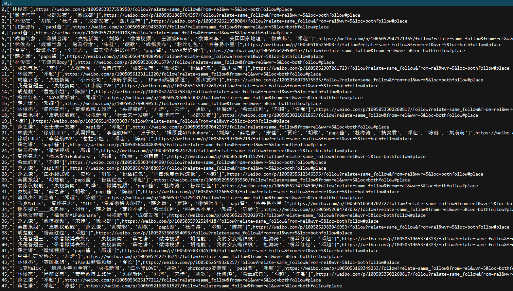The width and height of the screenshot is (513, 291).
Task: Click '蕾拉小姐' in row 14
Action: pyautogui.click(x=54, y=92)
